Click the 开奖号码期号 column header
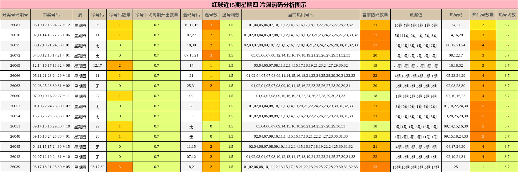518x172 pixels. click(x=15, y=15)
